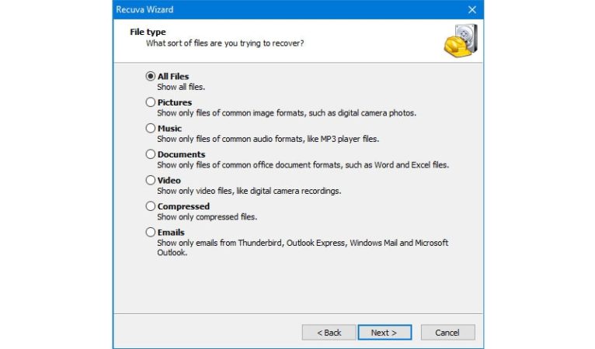Choose the Pictures file type option
595x349 pixels.
pos(151,102)
